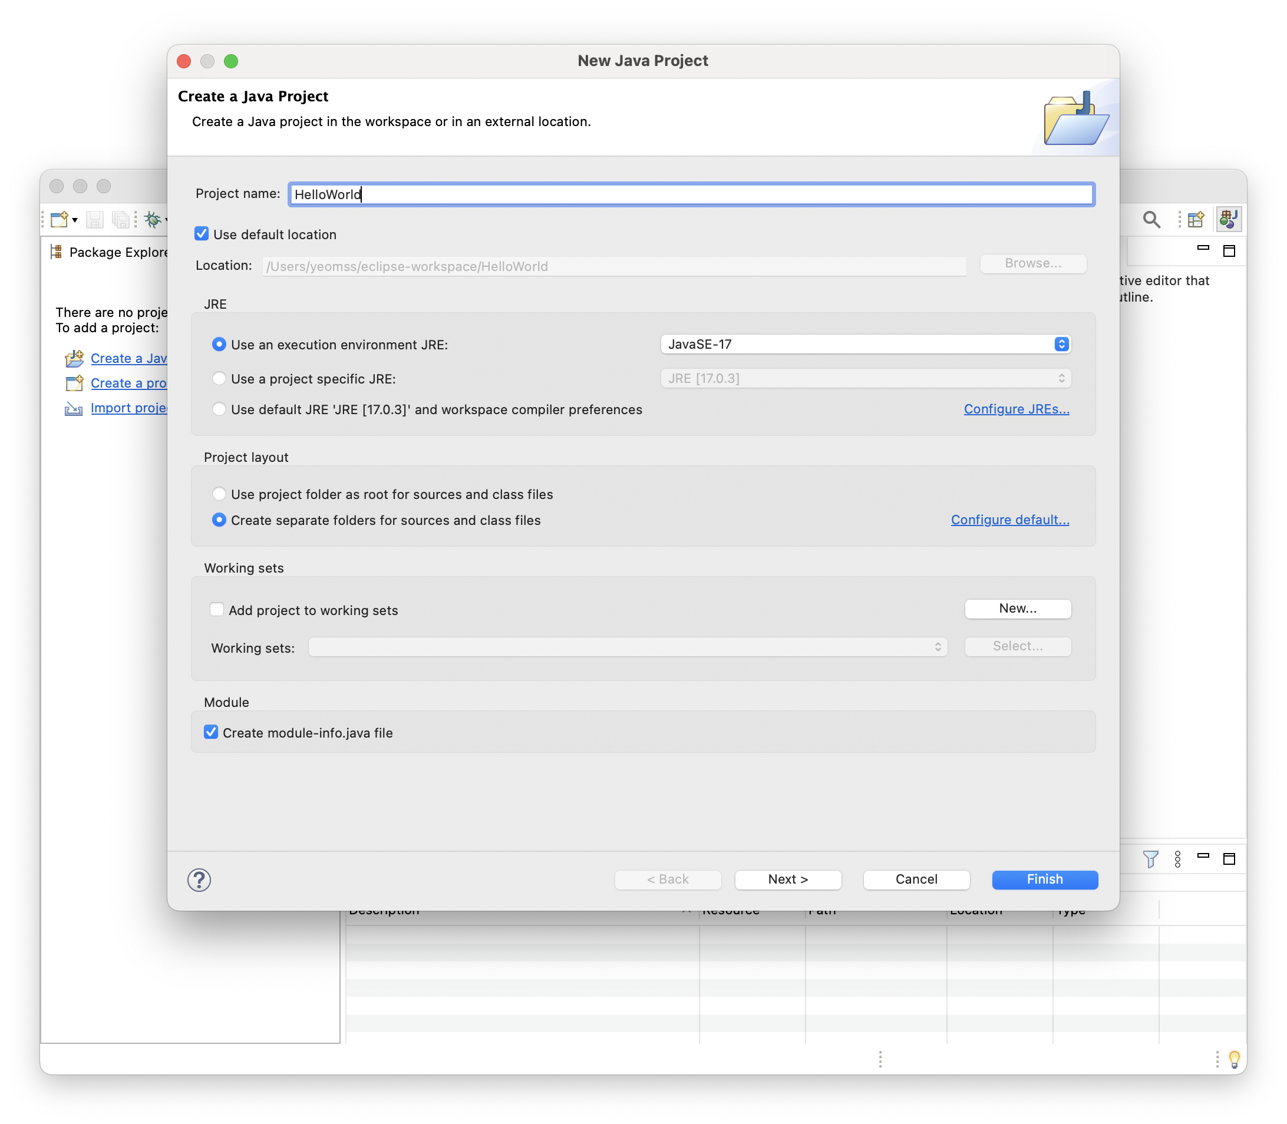Open the Java perspective icon
This screenshot has width=1287, height=1124.
tap(1227, 220)
